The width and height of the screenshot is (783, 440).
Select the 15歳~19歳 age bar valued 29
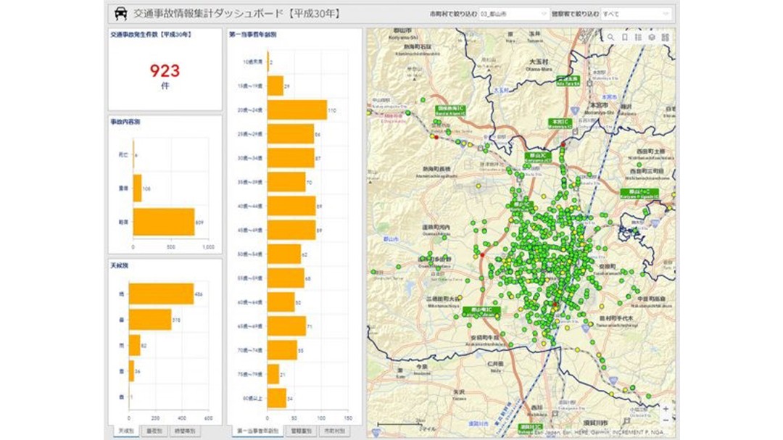[275, 86]
